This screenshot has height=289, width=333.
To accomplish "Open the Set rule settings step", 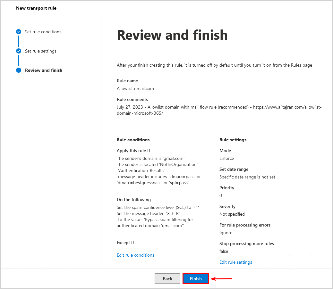I will coord(41,51).
